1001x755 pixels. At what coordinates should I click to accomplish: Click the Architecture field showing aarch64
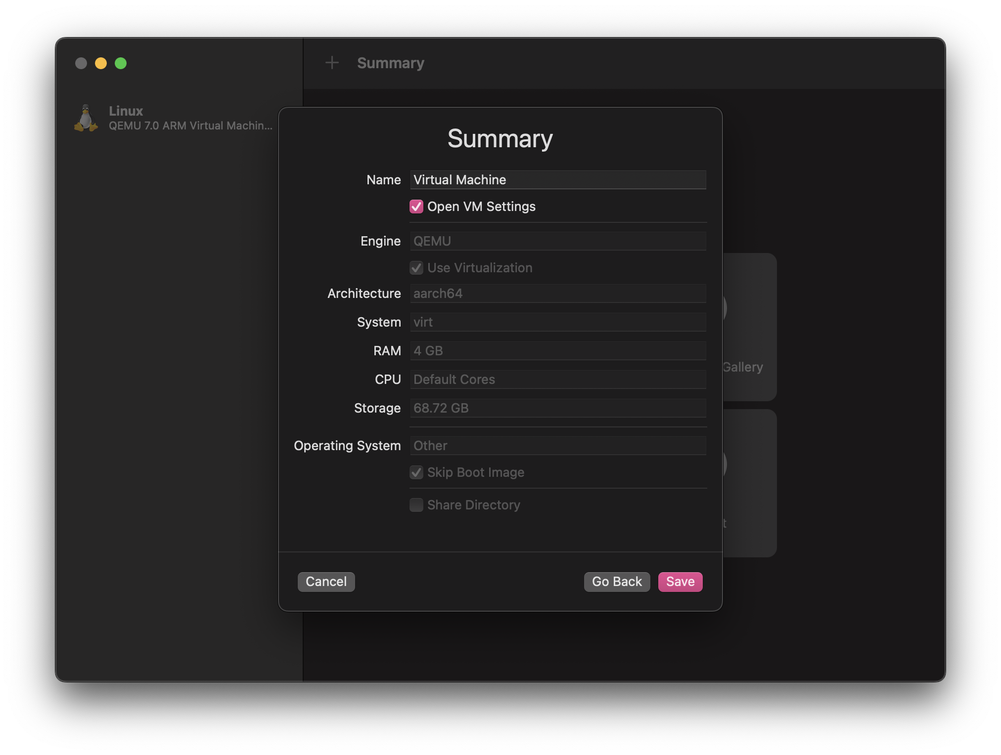pyautogui.click(x=557, y=294)
